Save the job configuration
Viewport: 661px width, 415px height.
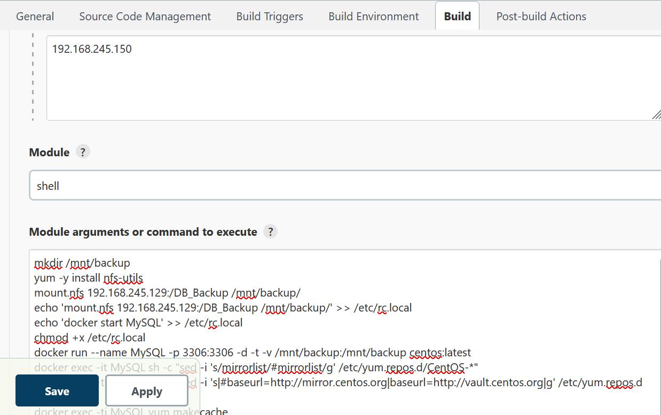click(57, 391)
